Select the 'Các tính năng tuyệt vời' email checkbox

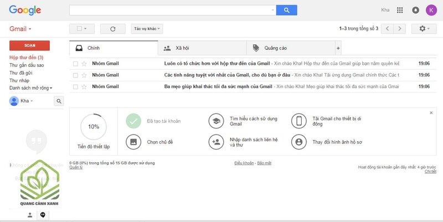click(x=75, y=75)
